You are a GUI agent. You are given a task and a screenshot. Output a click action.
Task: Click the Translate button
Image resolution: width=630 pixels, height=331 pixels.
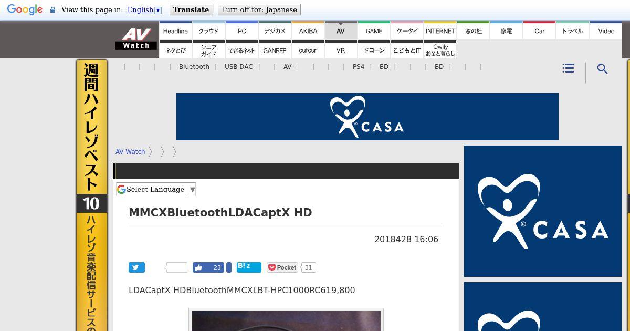191,9
